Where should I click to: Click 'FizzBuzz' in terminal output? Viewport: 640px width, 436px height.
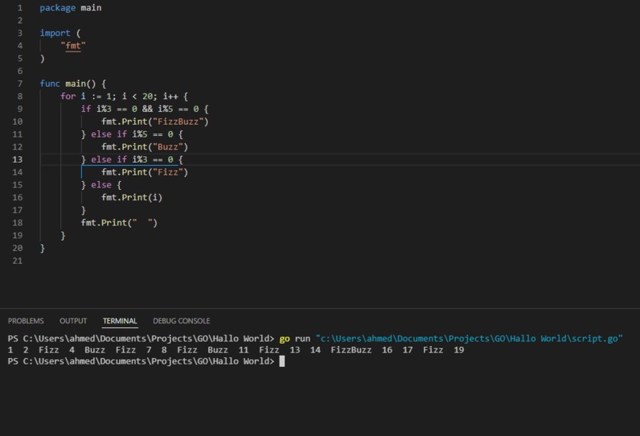coord(351,350)
